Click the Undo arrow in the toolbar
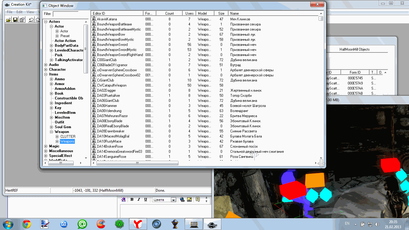Image resolution: width=409 pixels, height=230 pixels. [x=31, y=20]
